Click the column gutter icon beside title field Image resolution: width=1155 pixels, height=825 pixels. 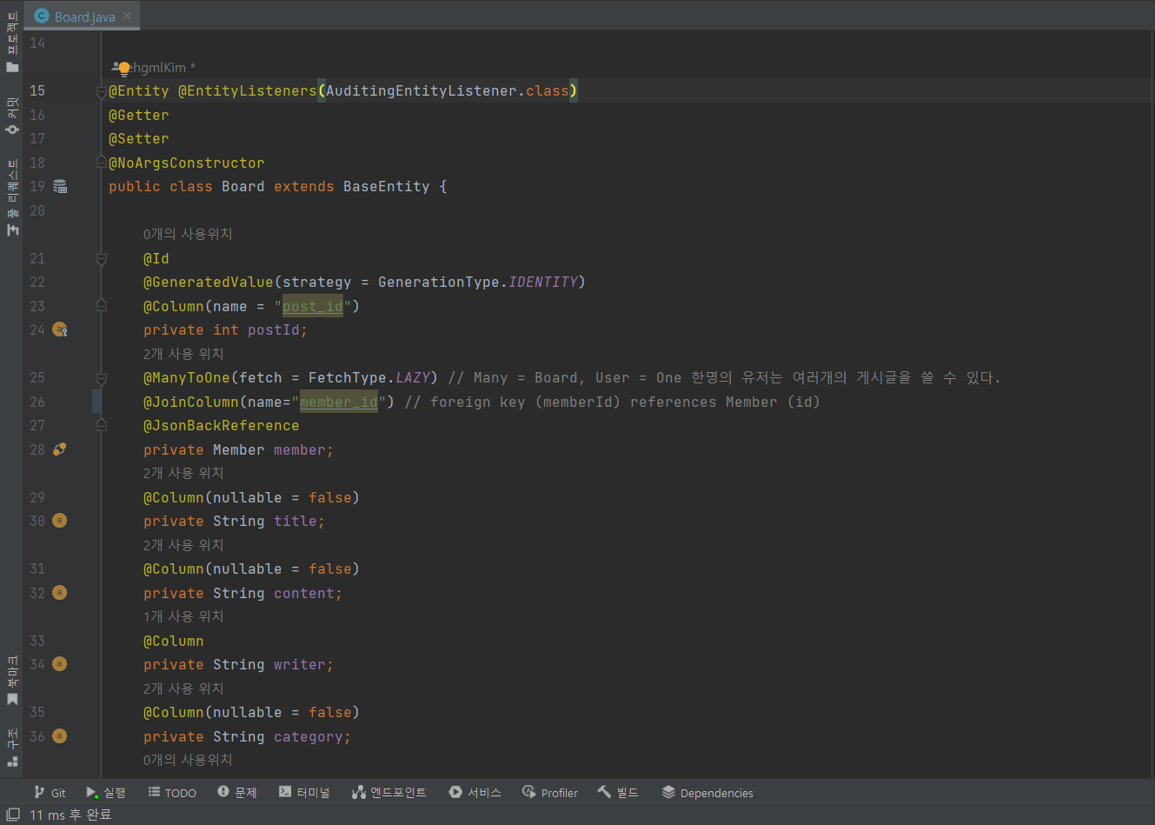[59, 521]
